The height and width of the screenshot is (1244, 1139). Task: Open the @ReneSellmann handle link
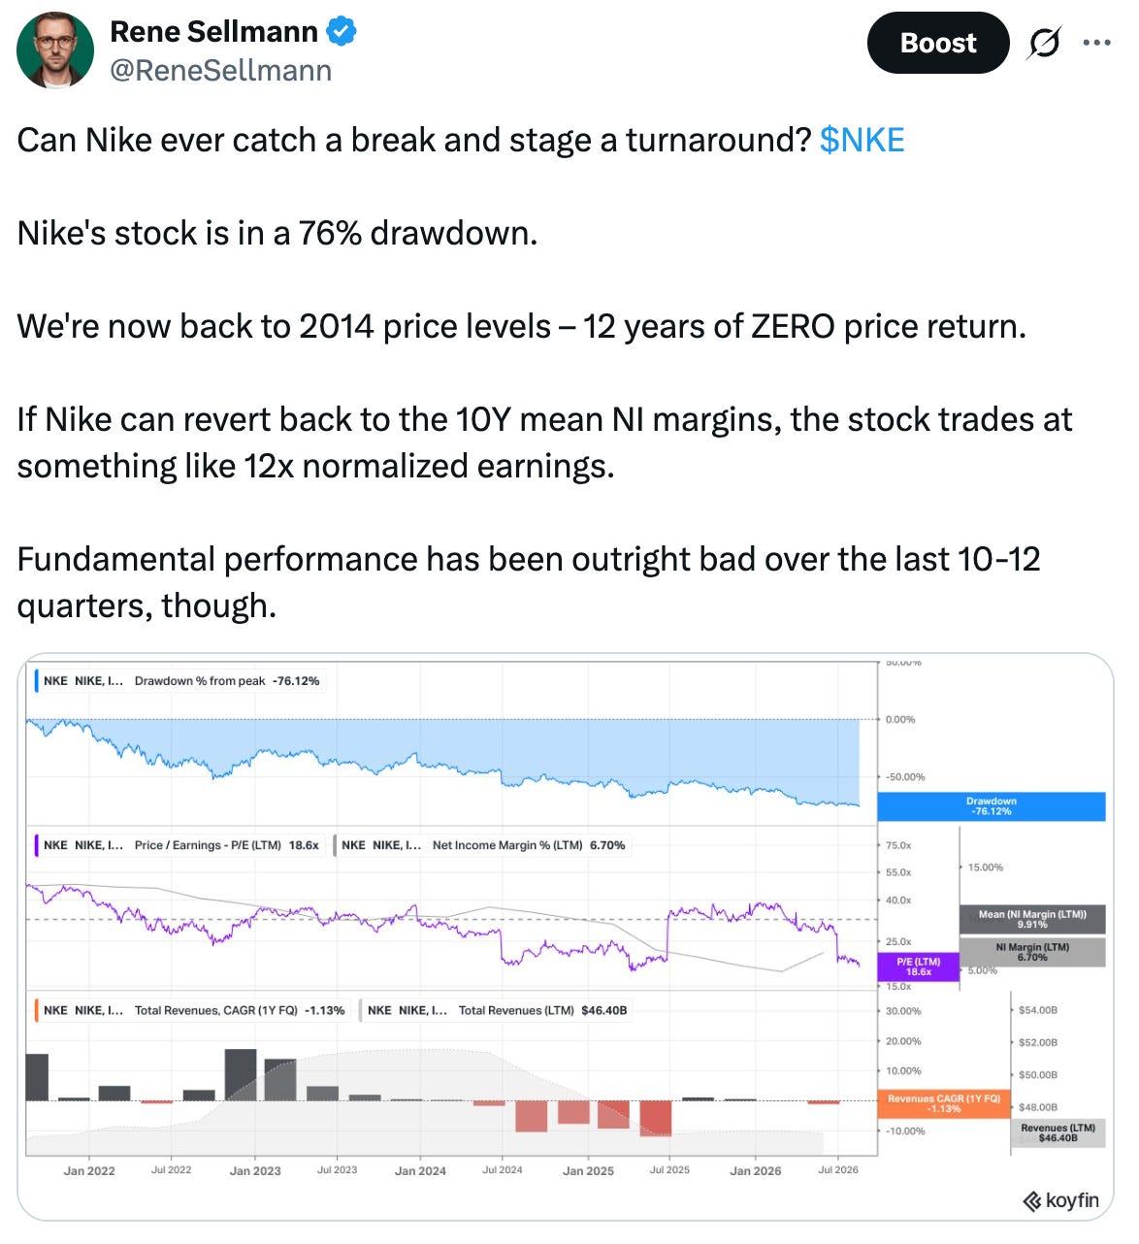click(220, 71)
